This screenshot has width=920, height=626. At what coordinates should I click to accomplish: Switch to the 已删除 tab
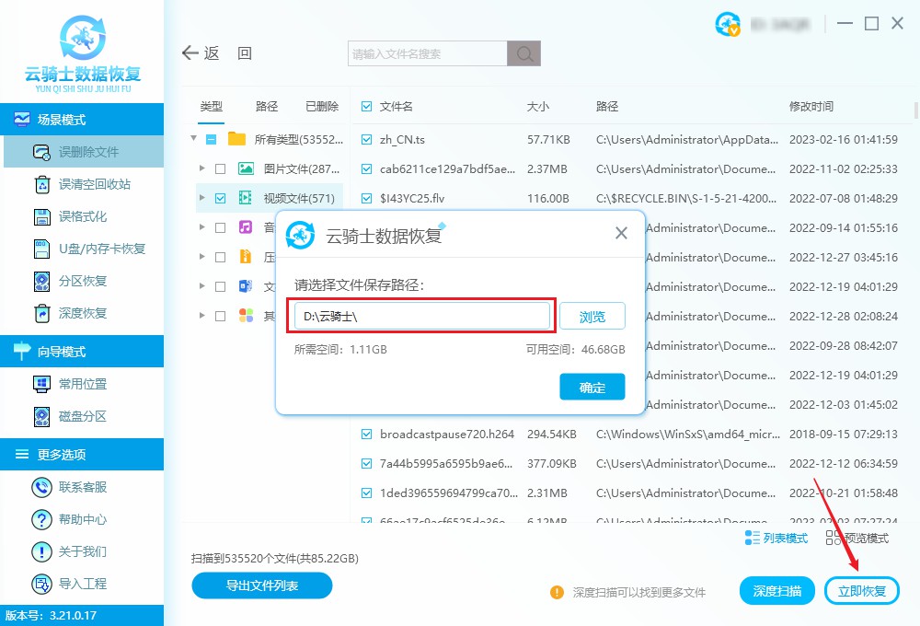tap(321, 106)
